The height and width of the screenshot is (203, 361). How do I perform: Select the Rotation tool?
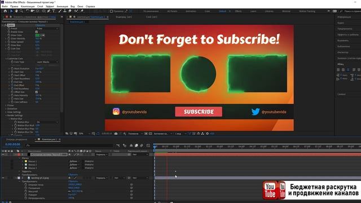coord(28,11)
